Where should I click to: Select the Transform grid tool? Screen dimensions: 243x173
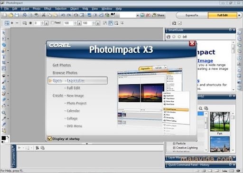(x=4, y=68)
